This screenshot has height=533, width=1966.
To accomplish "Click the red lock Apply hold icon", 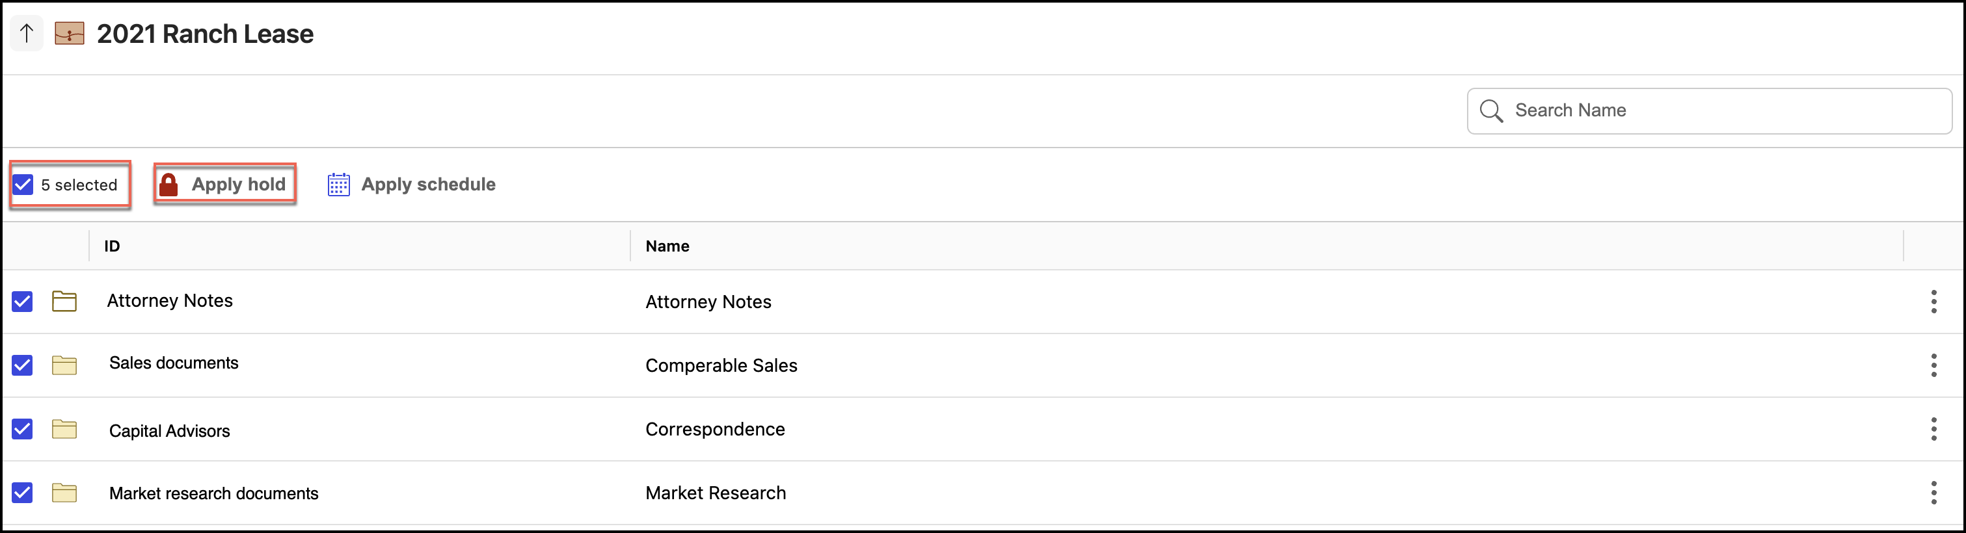I will [x=168, y=185].
